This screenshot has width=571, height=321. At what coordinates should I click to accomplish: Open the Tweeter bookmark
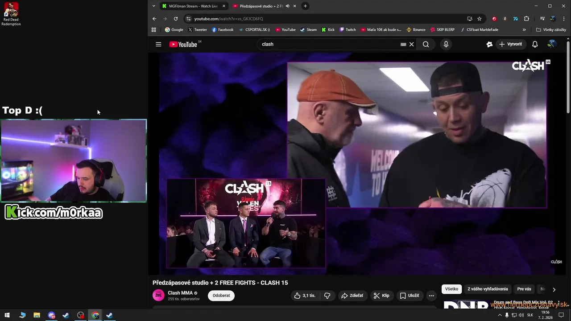tap(197, 30)
